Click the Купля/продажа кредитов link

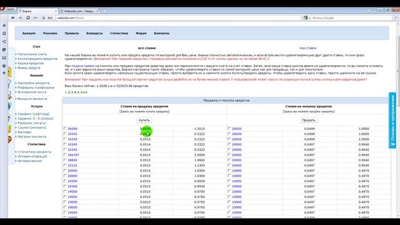tap(37, 59)
